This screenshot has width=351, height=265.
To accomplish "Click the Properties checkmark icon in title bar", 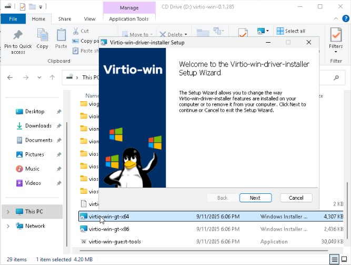I will click(x=23, y=7).
